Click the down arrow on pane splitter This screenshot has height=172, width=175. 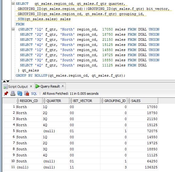point(8,81)
